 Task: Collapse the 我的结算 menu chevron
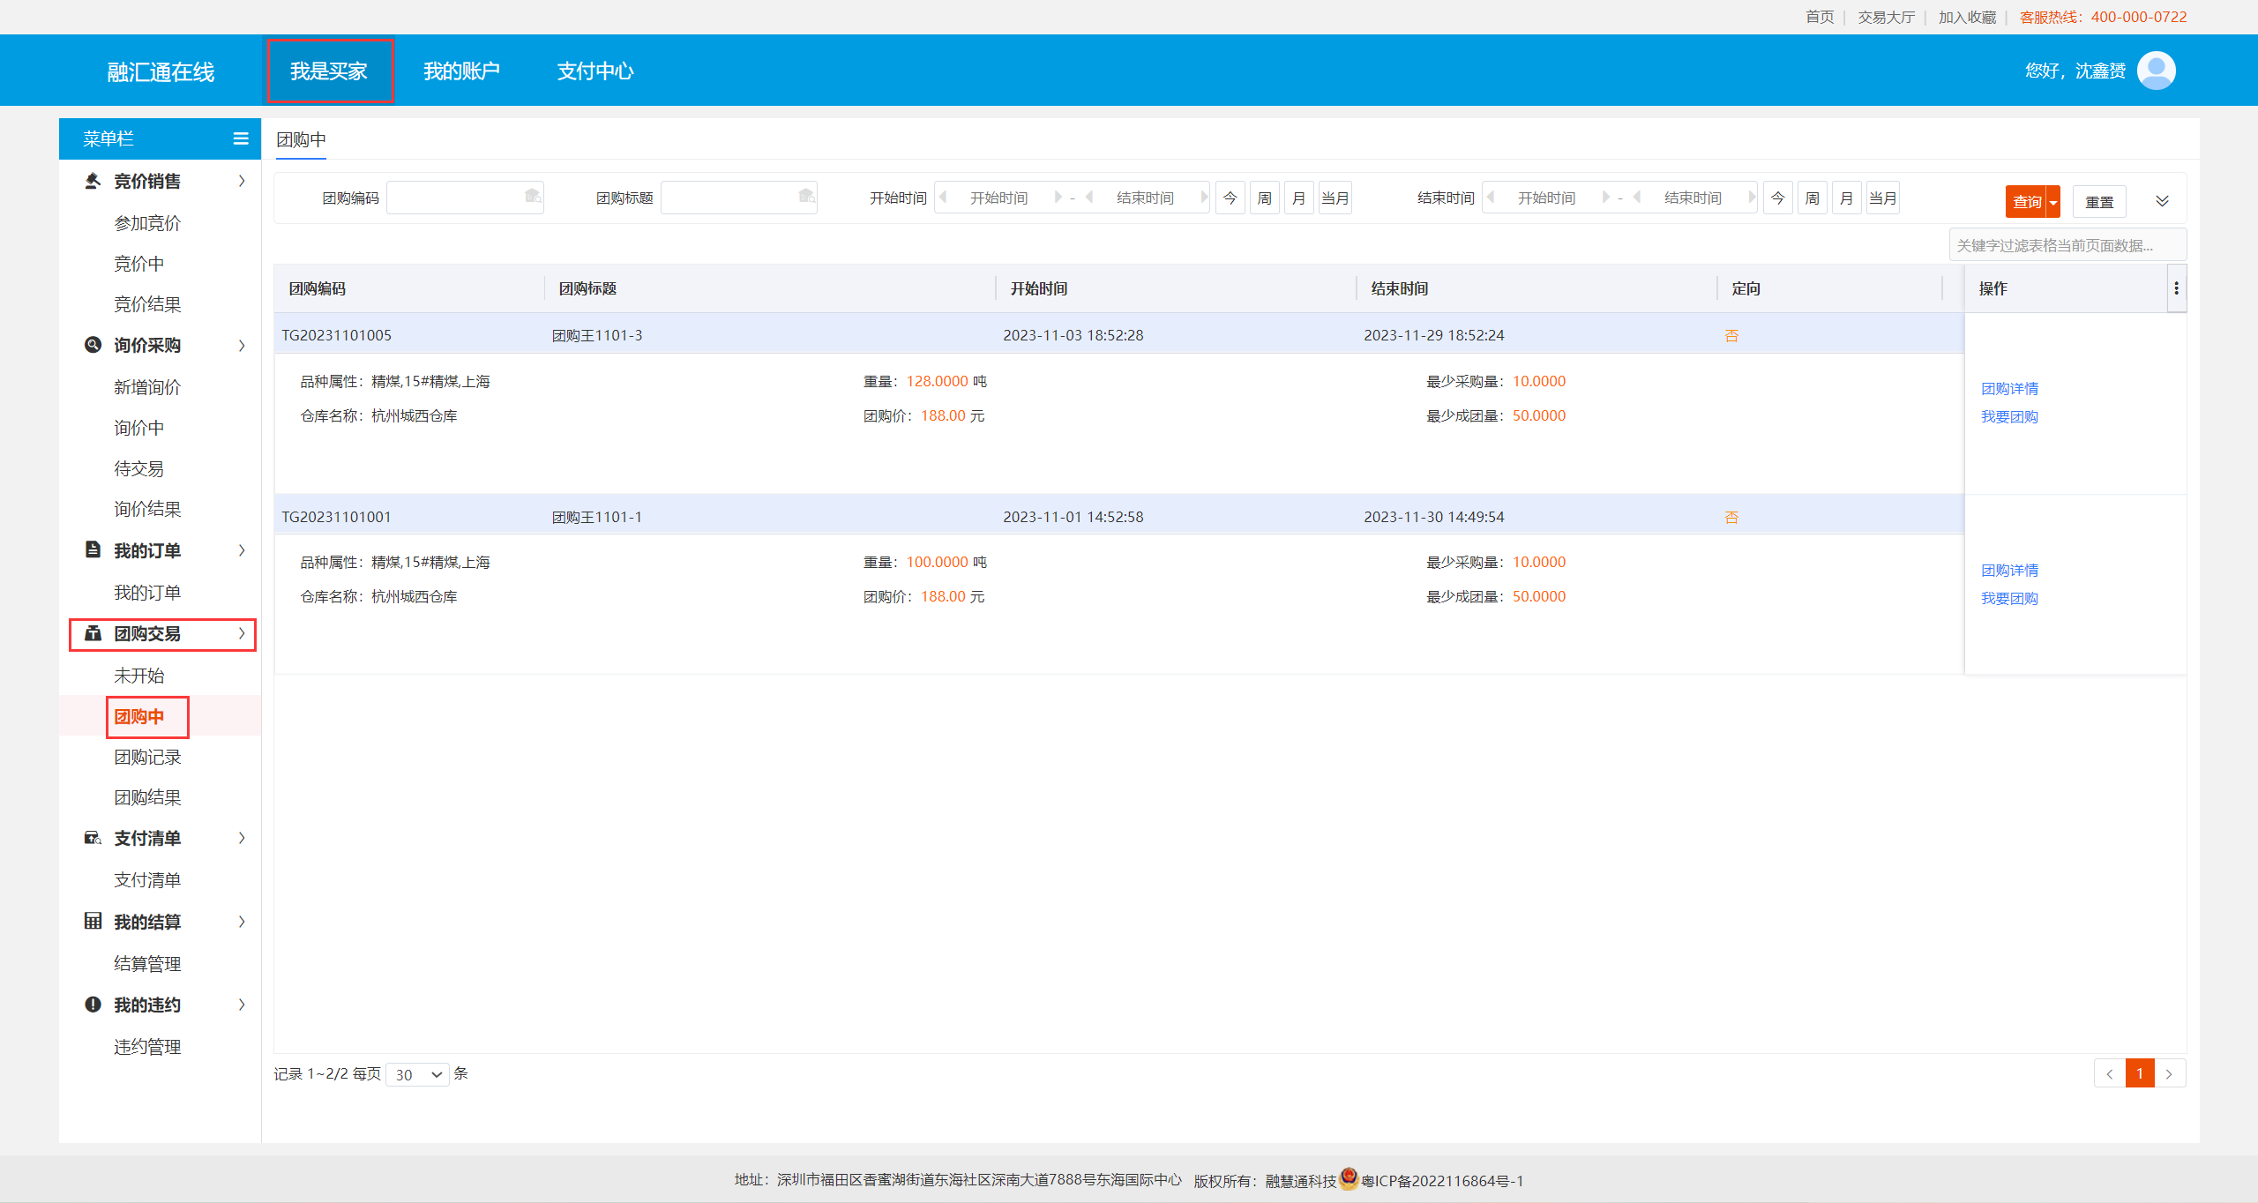pyautogui.click(x=242, y=922)
